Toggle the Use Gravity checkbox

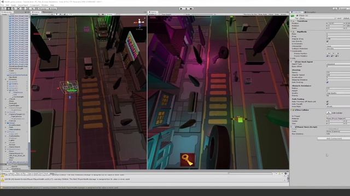[328, 41]
